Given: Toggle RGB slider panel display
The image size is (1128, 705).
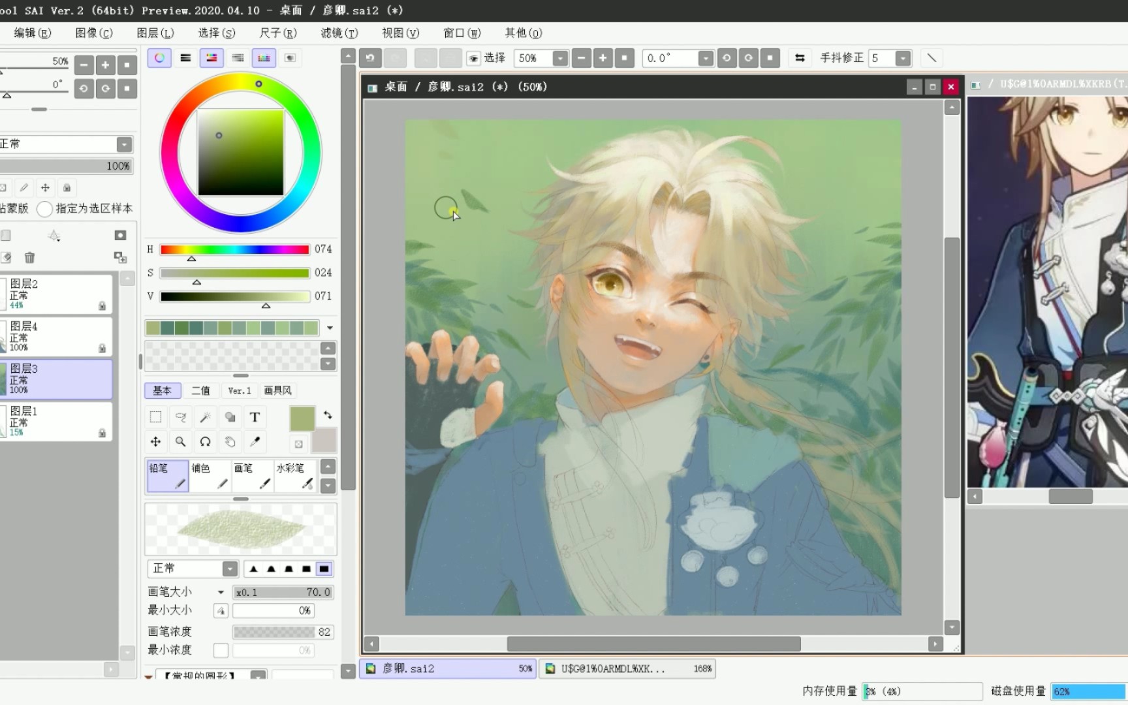Looking at the screenshot, I should [x=185, y=58].
